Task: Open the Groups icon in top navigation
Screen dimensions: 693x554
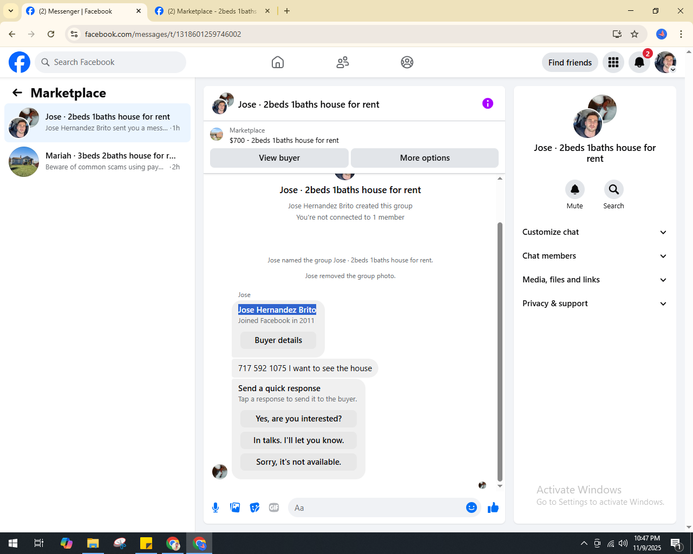Action: [x=407, y=62]
